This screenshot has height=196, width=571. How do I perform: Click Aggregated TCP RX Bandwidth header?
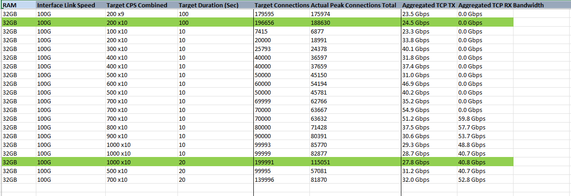click(501, 5)
